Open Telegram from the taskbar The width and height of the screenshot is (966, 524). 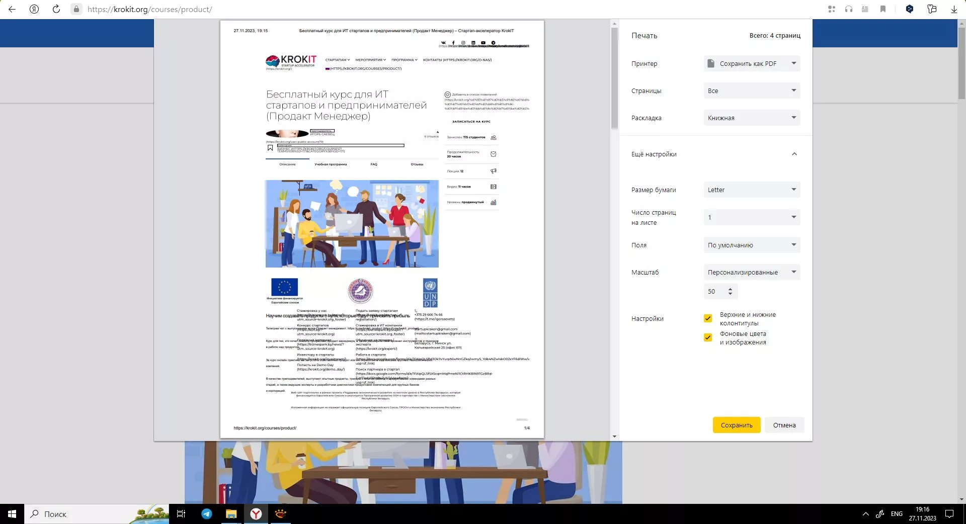[207, 513]
